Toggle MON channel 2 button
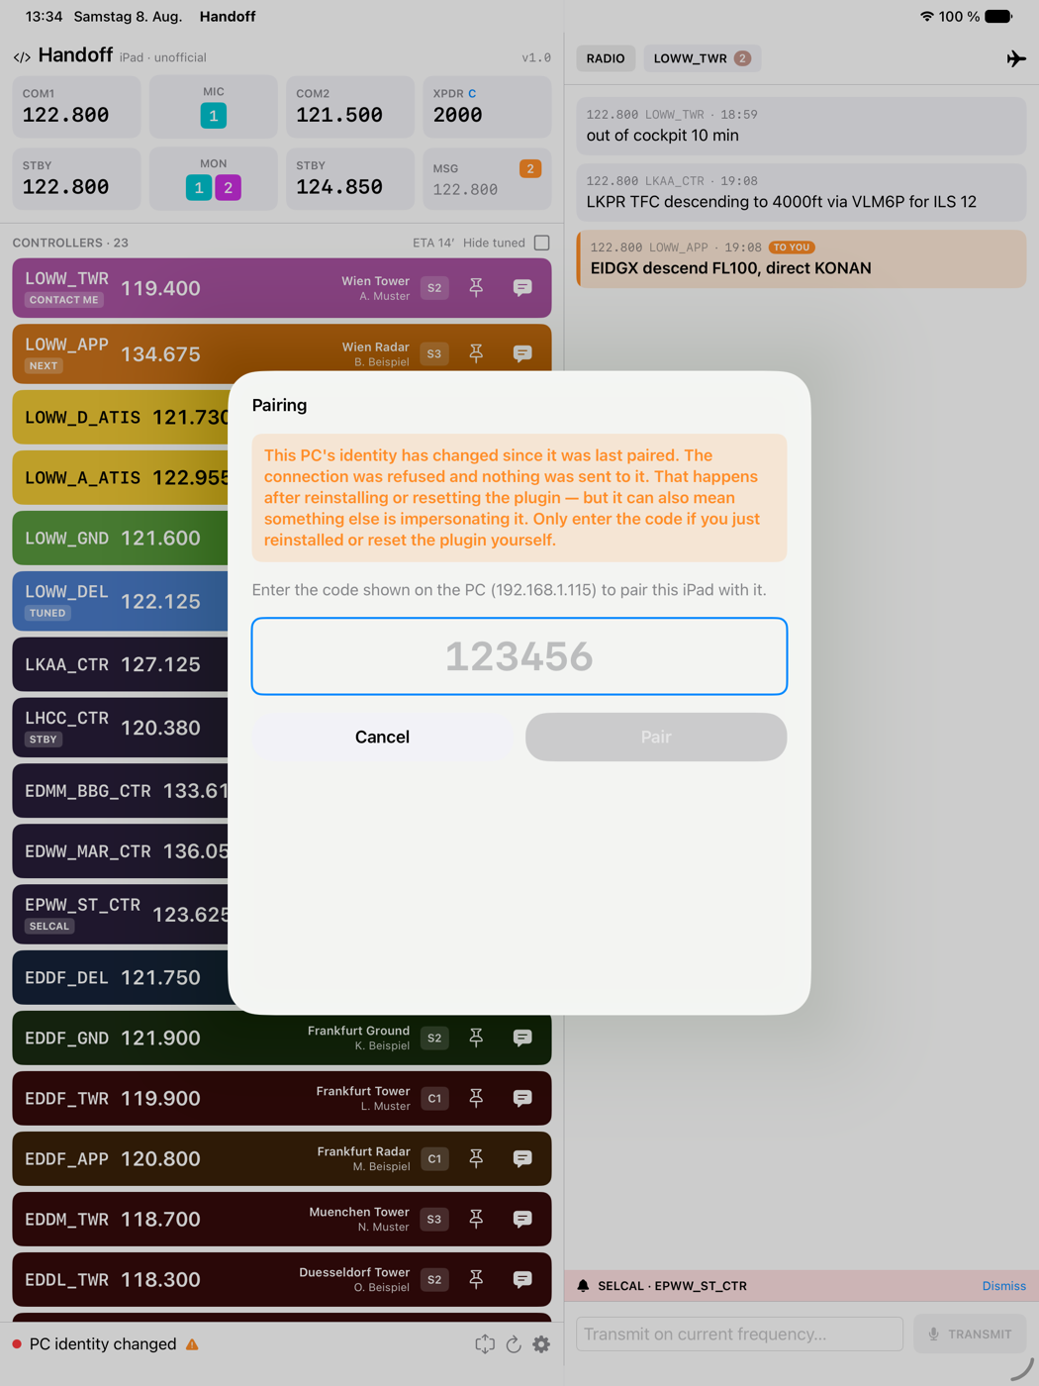Image resolution: width=1039 pixels, height=1386 pixels. click(x=229, y=187)
